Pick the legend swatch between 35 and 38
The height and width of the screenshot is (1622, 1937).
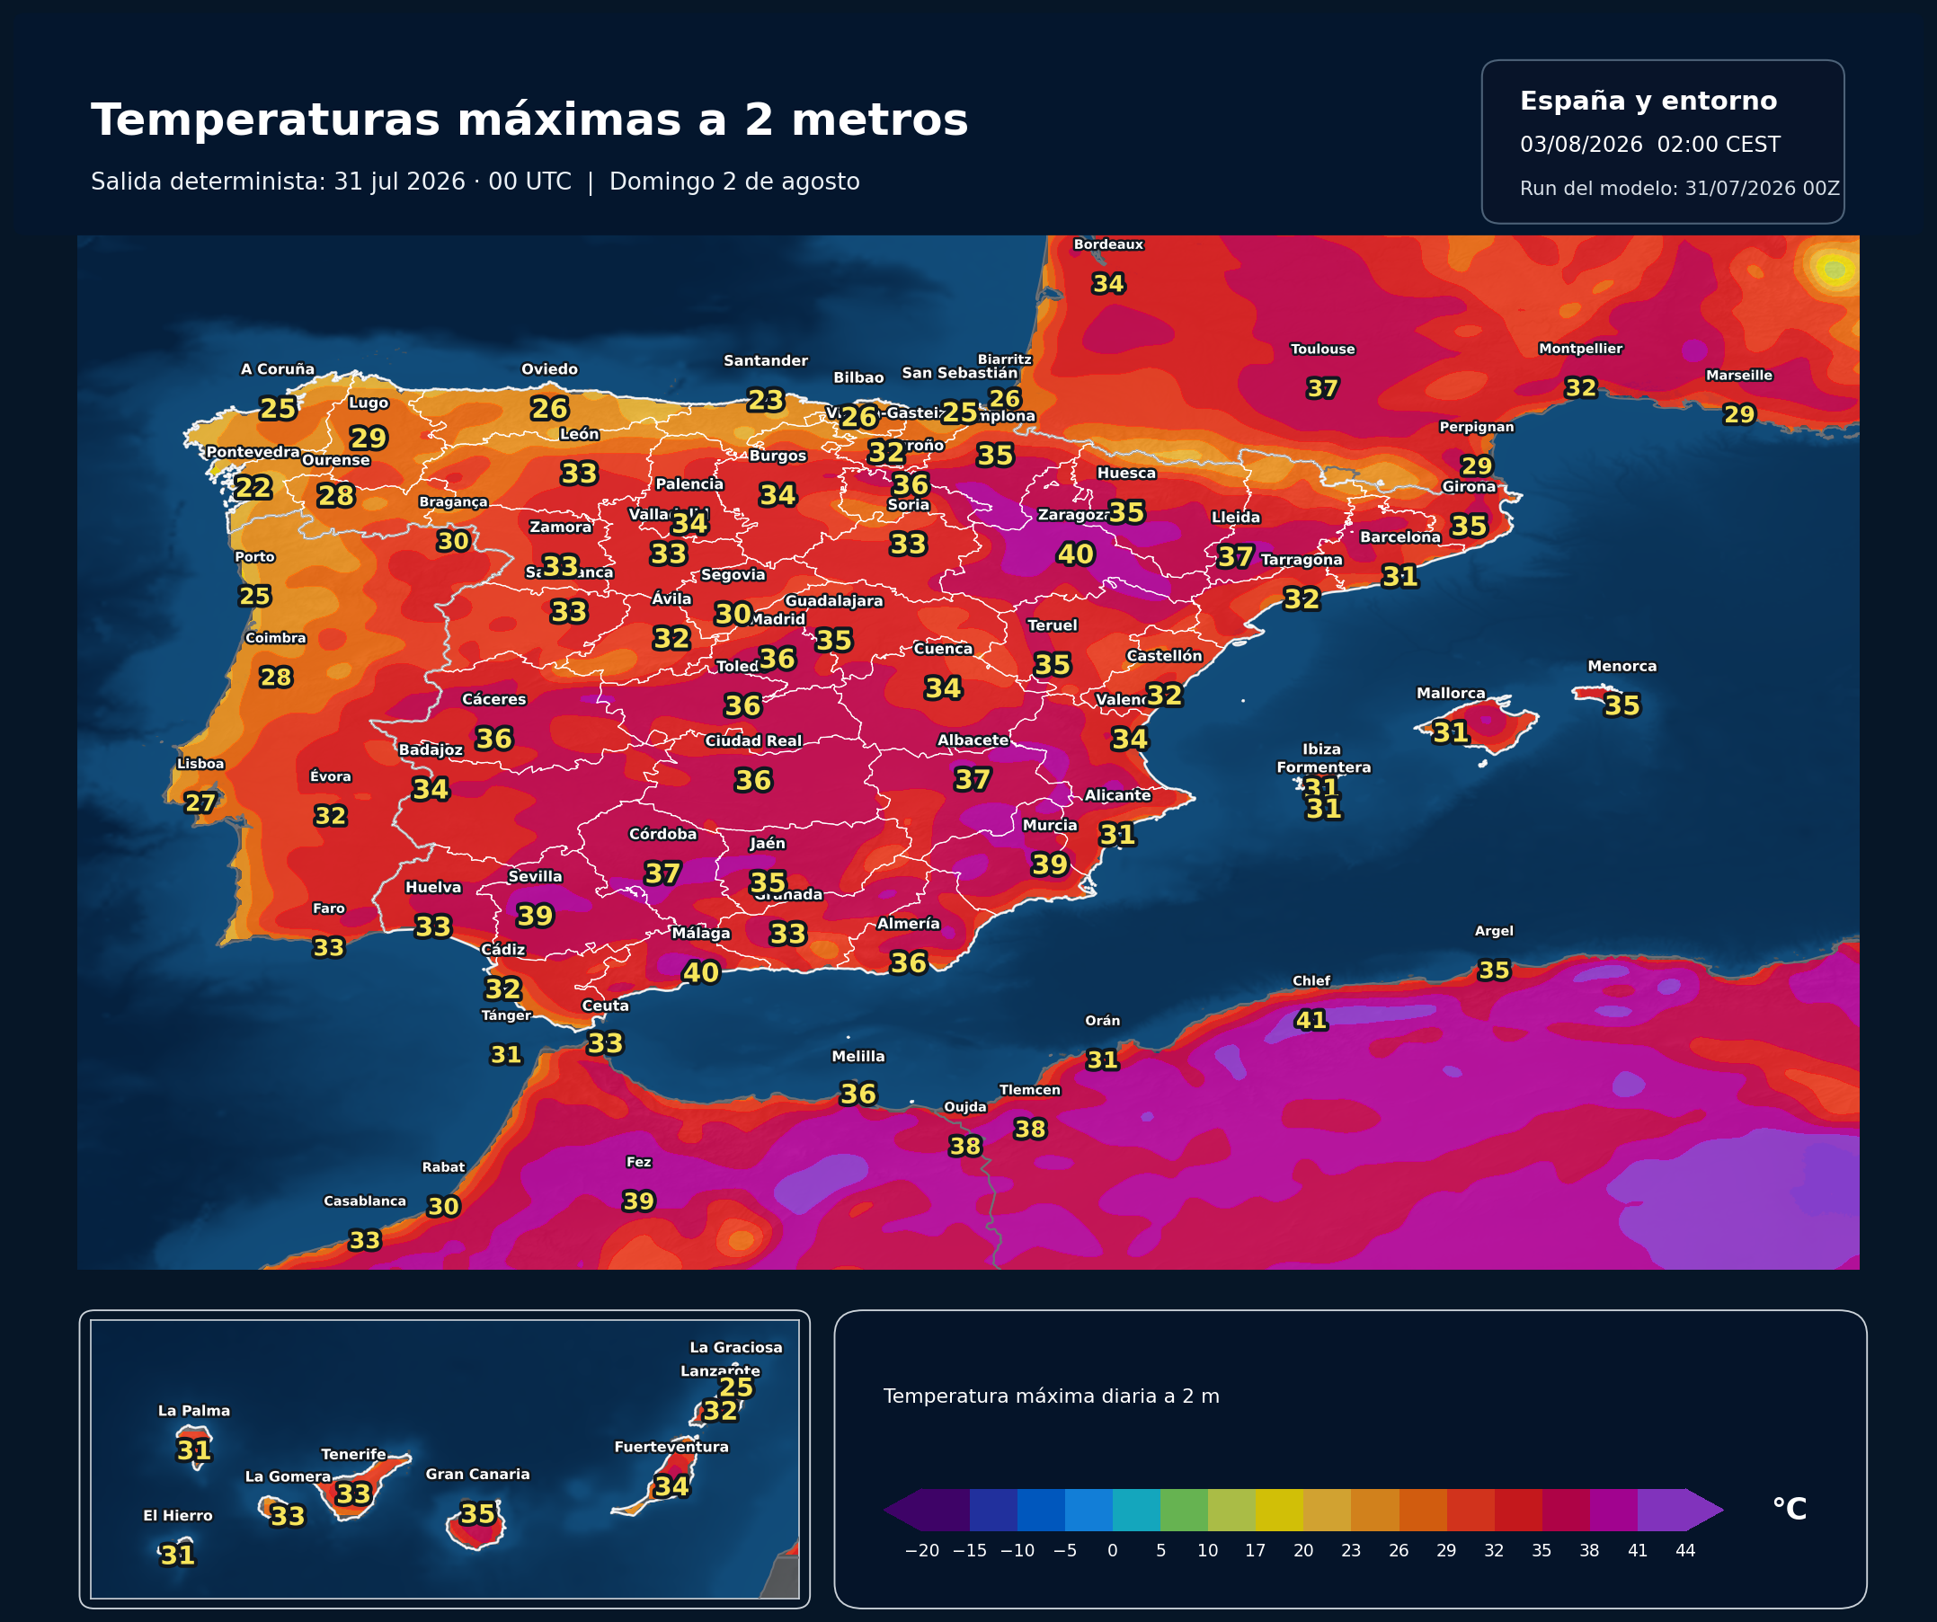[x=1565, y=1510]
